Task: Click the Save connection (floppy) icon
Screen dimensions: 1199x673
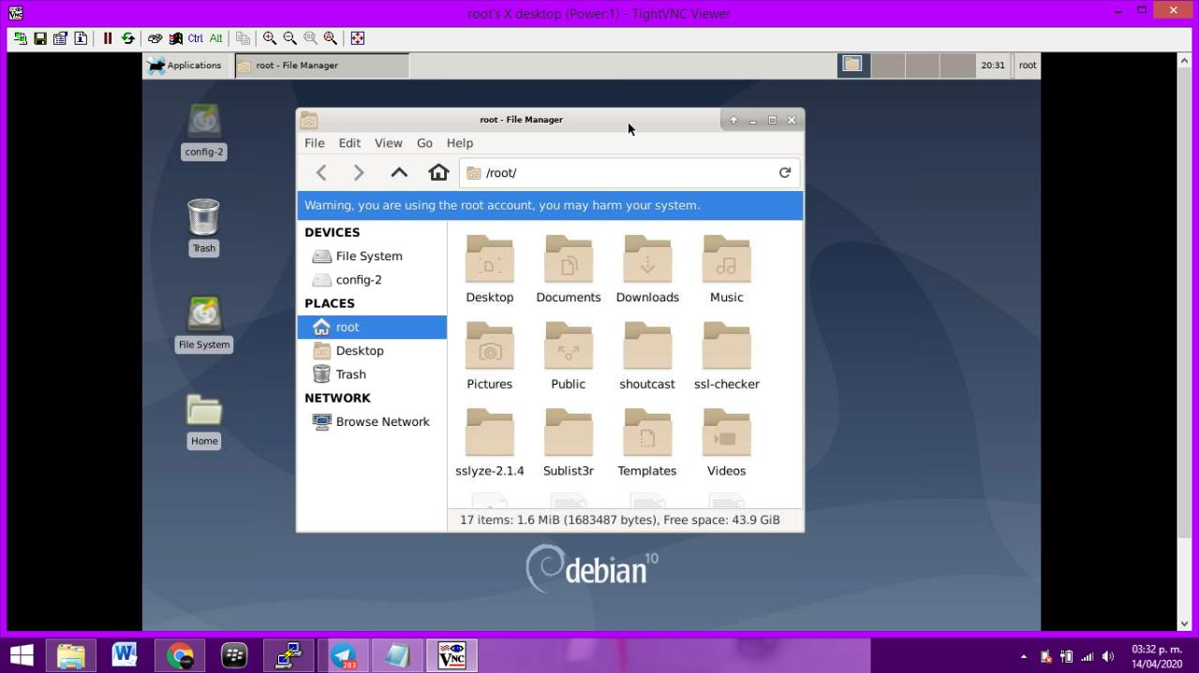Action: (x=40, y=38)
